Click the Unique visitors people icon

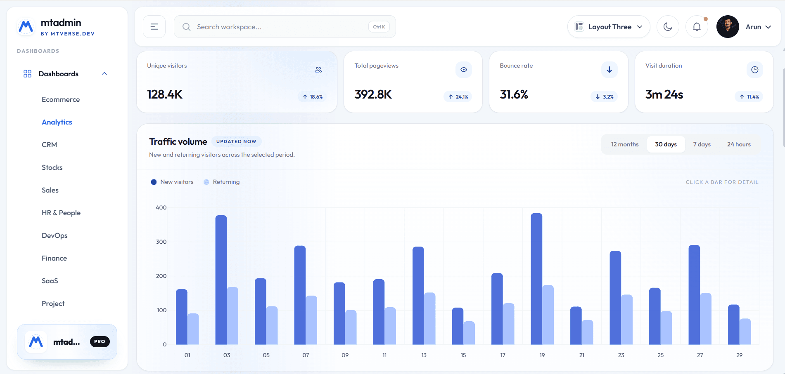tap(318, 70)
